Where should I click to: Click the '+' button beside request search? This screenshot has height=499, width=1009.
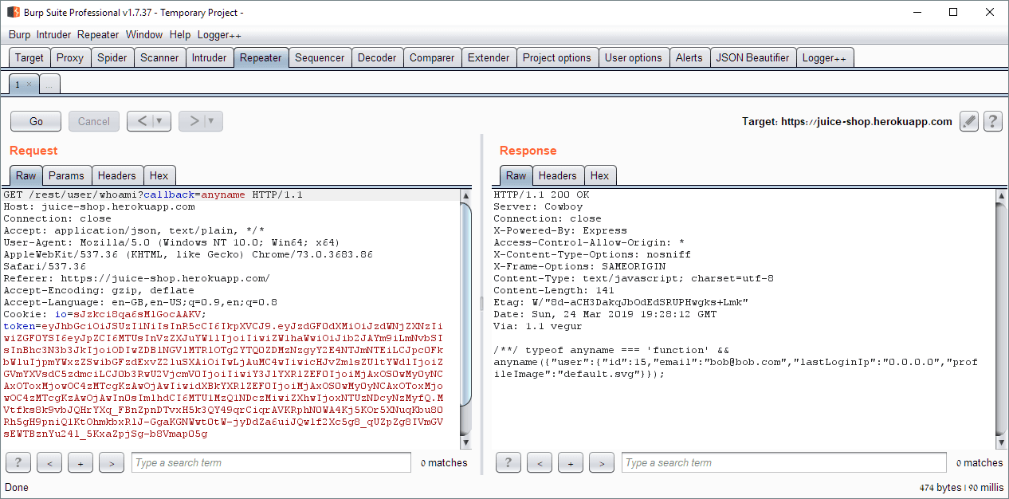tap(80, 462)
